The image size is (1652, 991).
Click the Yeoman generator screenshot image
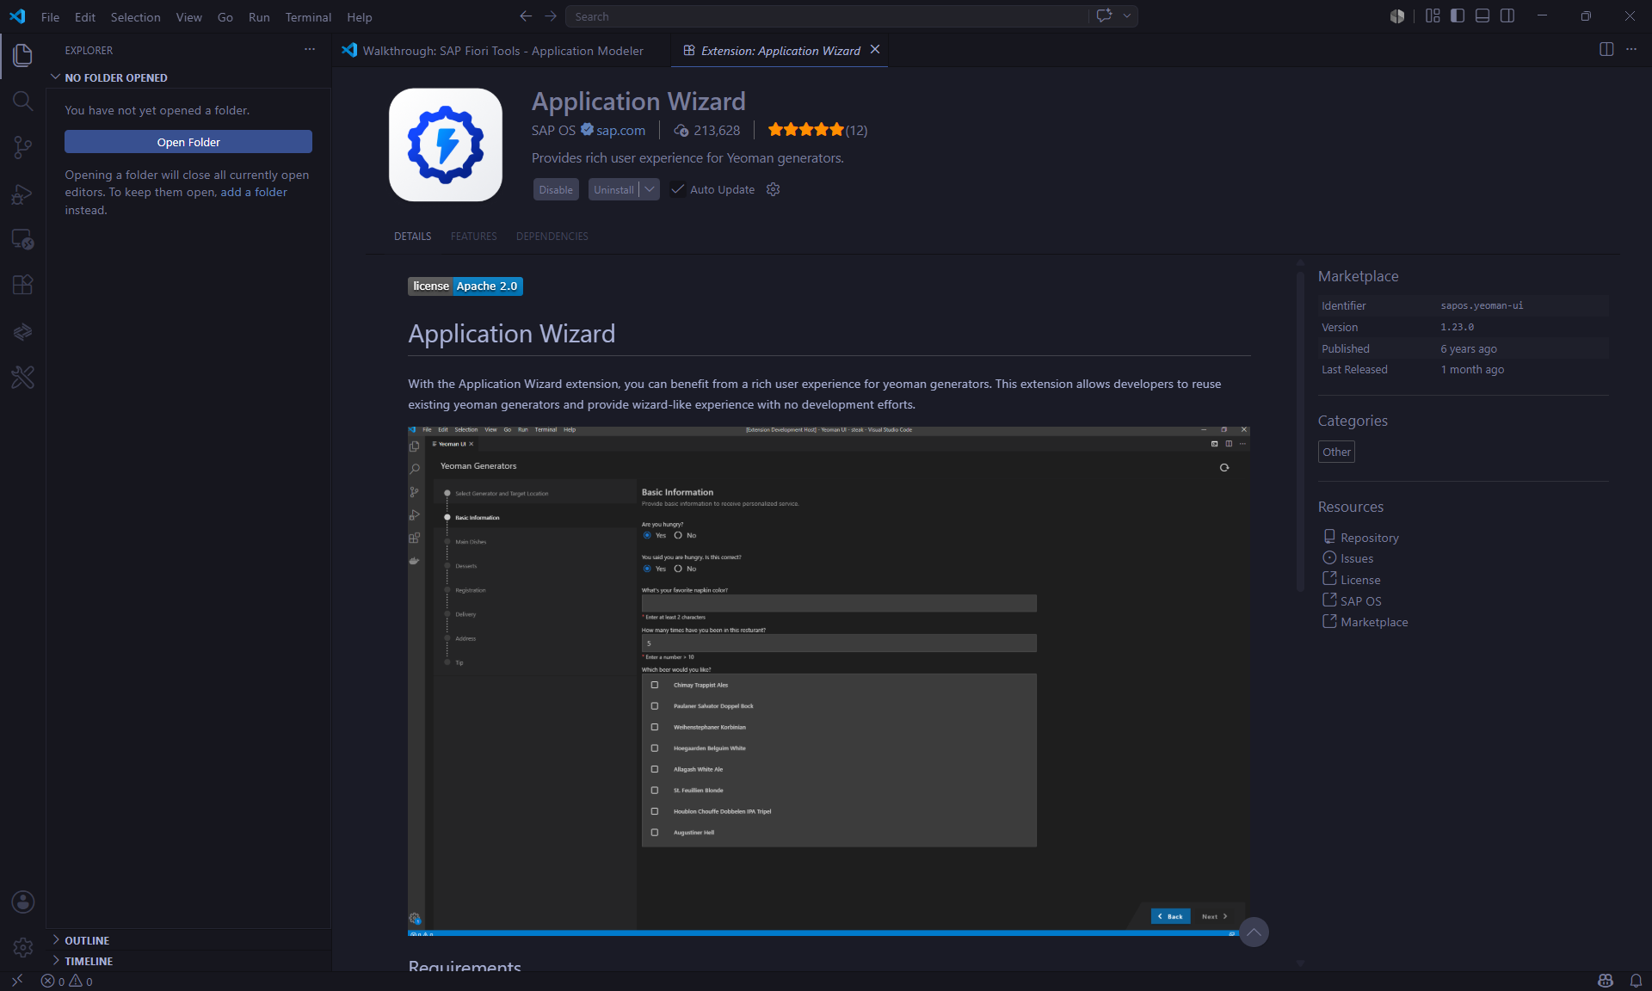click(829, 681)
